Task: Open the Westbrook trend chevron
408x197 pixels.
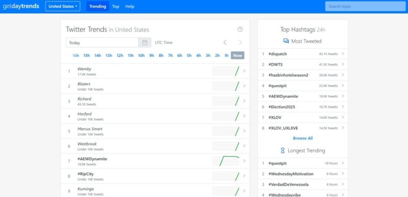Action: pyautogui.click(x=244, y=146)
